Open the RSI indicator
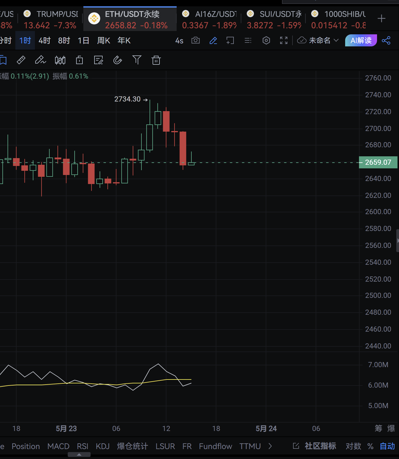Screen dimensions: 399x459 [x=82, y=446]
